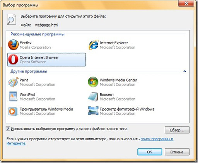The image size is (198, 163).
Task: Click the Paint program name
Action: coord(24,80)
